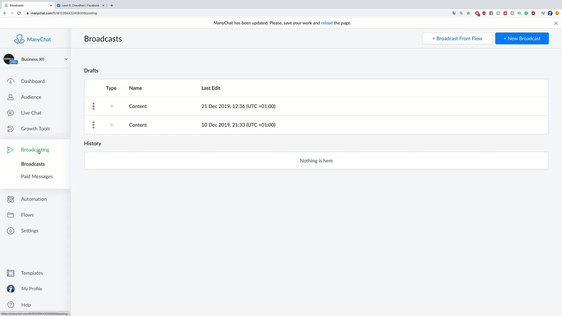Open Automation from the sidebar
The height and width of the screenshot is (316, 562).
coord(34,199)
